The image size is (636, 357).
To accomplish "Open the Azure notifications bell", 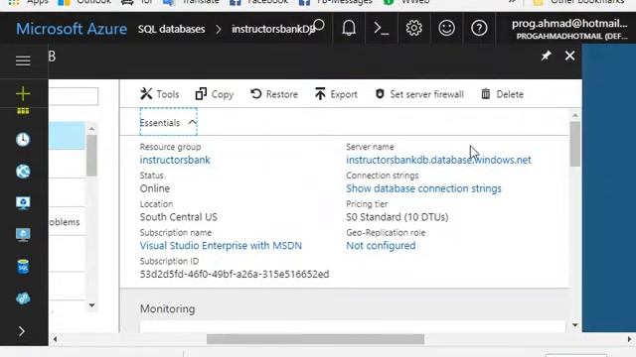I will (349, 28).
